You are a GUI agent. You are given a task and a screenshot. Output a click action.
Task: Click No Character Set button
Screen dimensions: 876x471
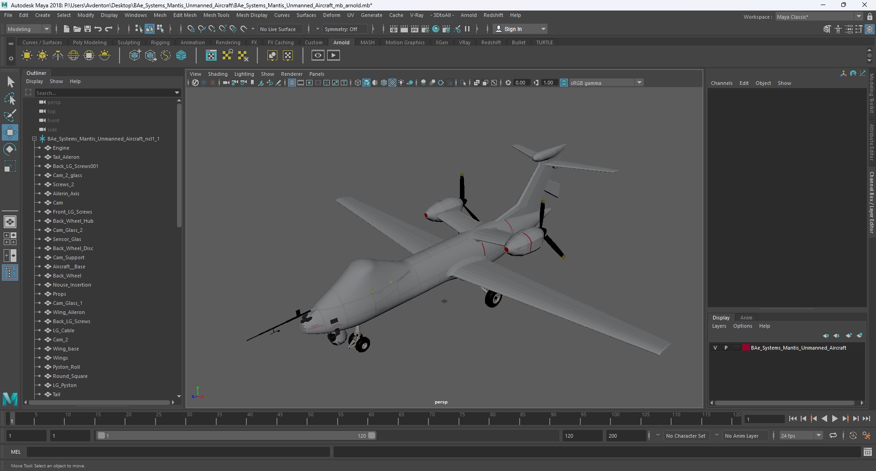pos(686,436)
